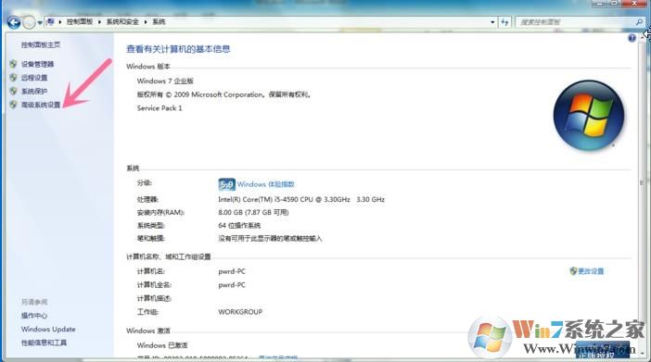
Task: Click the magnifier search icon
Action: pos(639,22)
